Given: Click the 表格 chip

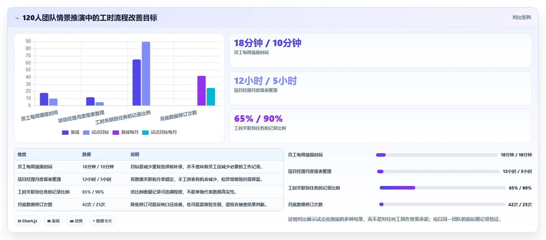Looking at the screenshot, I should click(x=53, y=221).
